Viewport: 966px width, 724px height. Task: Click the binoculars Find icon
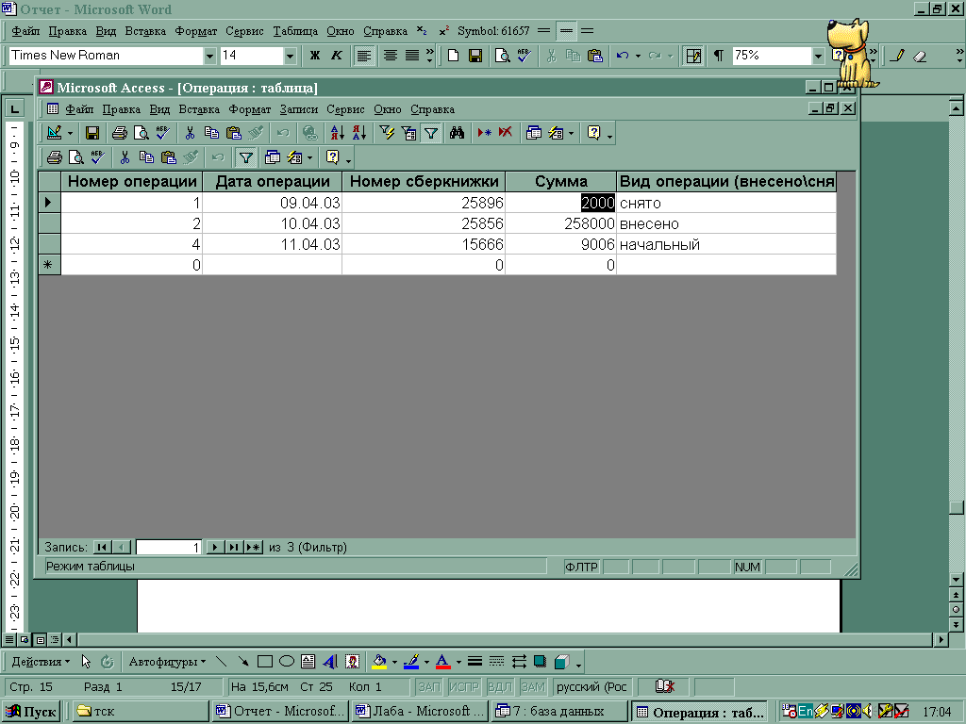[x=457, y=133]
